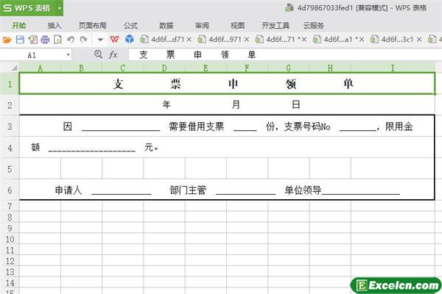The width and height of the screenshot is (442, 294).
Task: Click the text 需要借用支票 in row 3
Action: click(x=196, y=126)
